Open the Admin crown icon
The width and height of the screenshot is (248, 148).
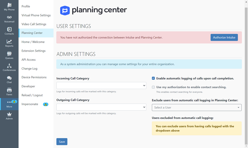point(9,114)
